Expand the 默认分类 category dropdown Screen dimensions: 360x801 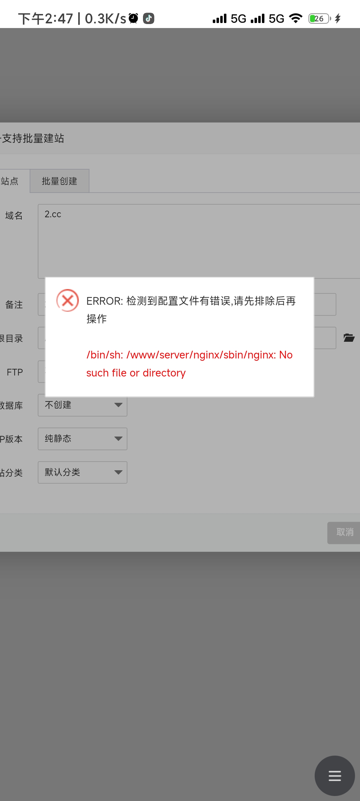[83, 472]
